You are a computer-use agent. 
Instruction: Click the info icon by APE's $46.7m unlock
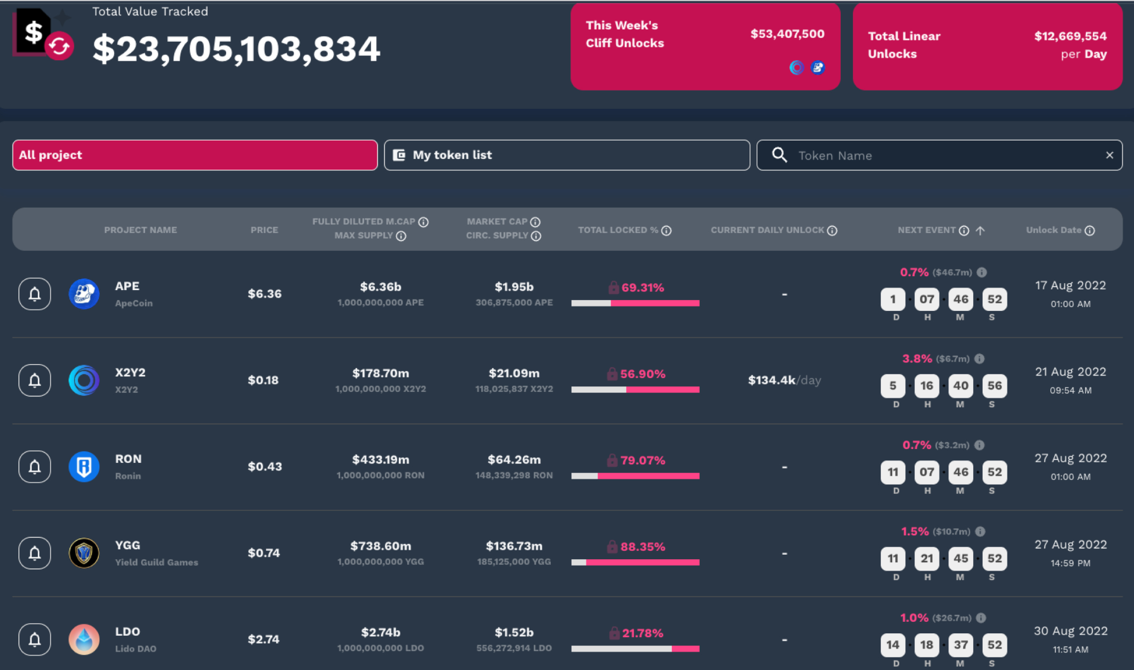click(982, 272)
